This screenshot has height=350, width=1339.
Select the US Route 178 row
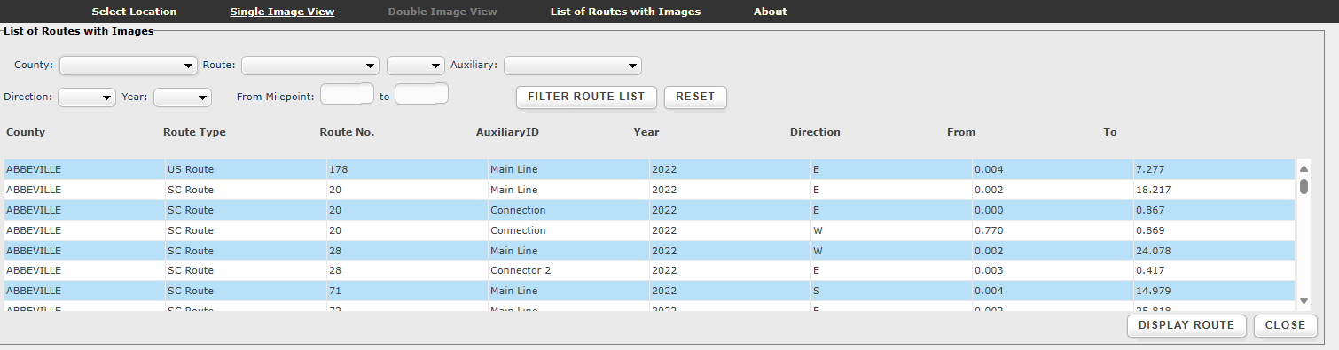(x=649, y=169)
